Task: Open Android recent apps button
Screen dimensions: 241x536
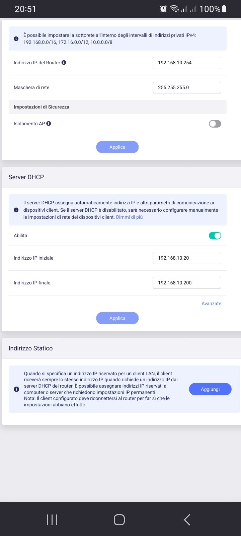Action: [x=52, y=520]
